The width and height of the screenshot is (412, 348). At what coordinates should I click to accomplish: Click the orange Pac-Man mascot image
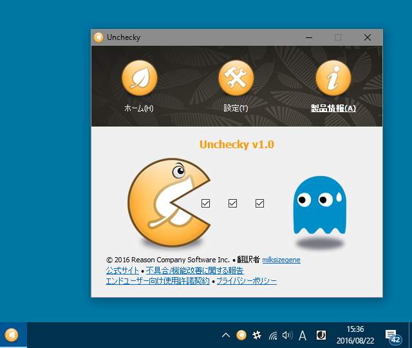pos(169,202)
